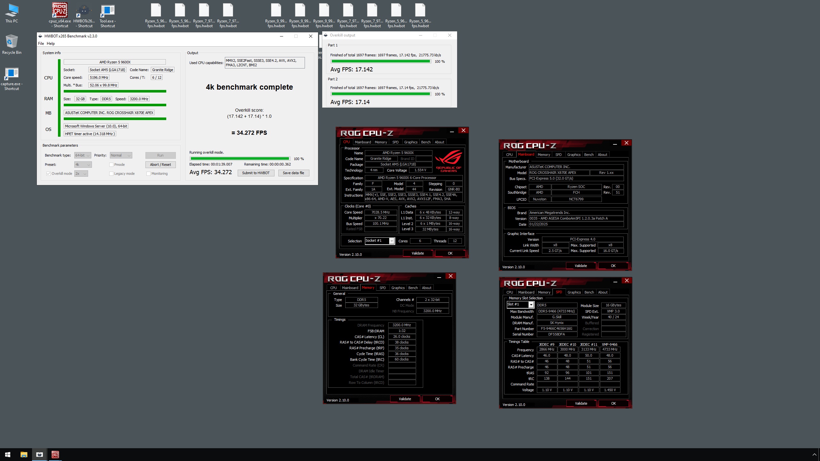Switch to HWBOT x265 taskbar icon

tap(39, 455)
